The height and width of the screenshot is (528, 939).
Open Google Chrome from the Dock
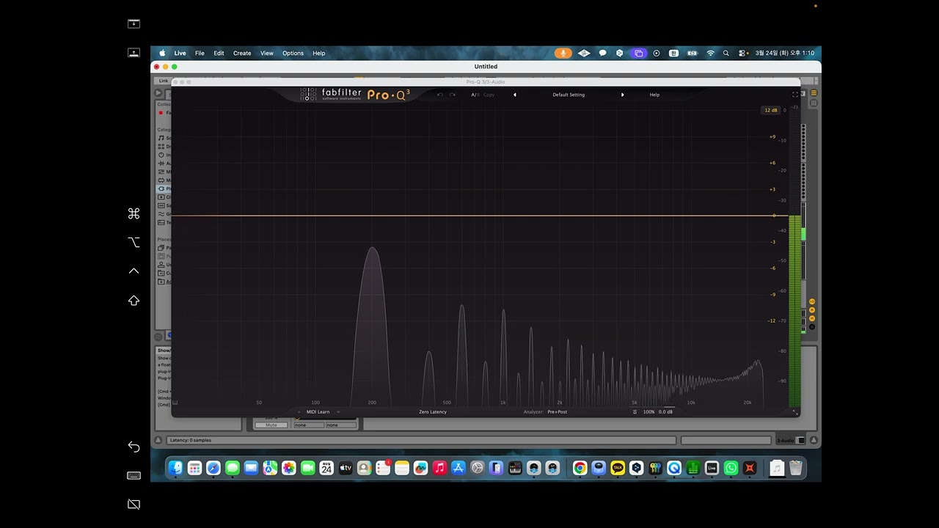coord(580,468)
